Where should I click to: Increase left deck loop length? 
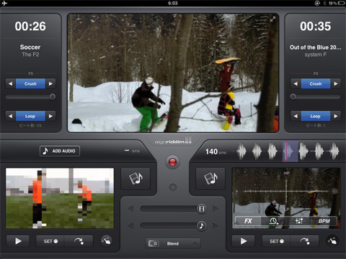pos(50,116)
